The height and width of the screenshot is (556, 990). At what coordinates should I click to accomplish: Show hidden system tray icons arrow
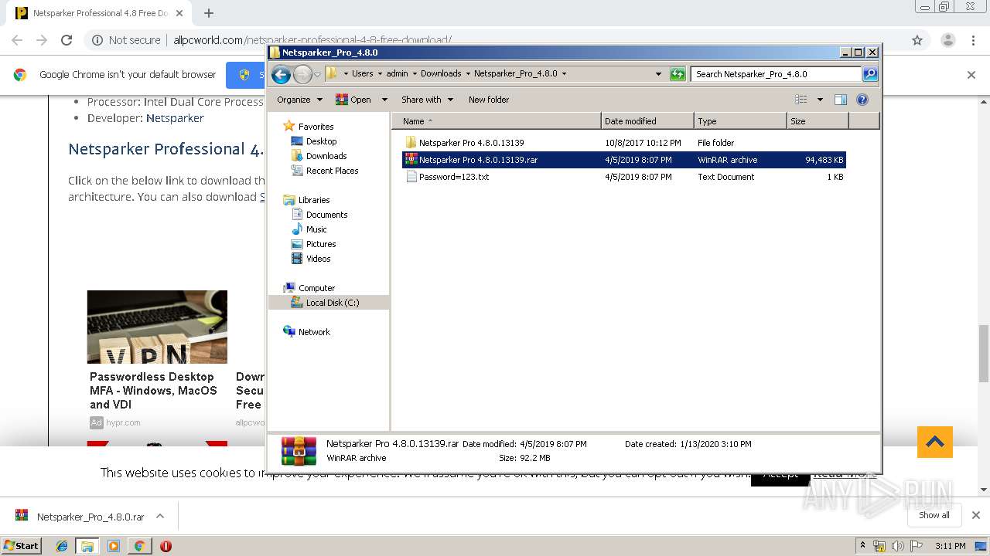[x=862, y=546]
